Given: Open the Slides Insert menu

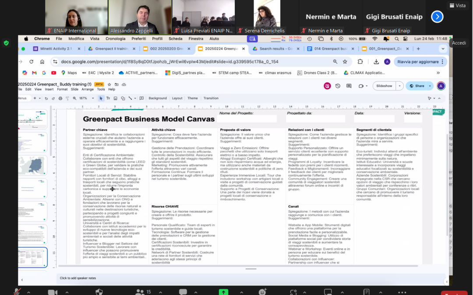Looking at the screenshot, I should tap(49, 90).
